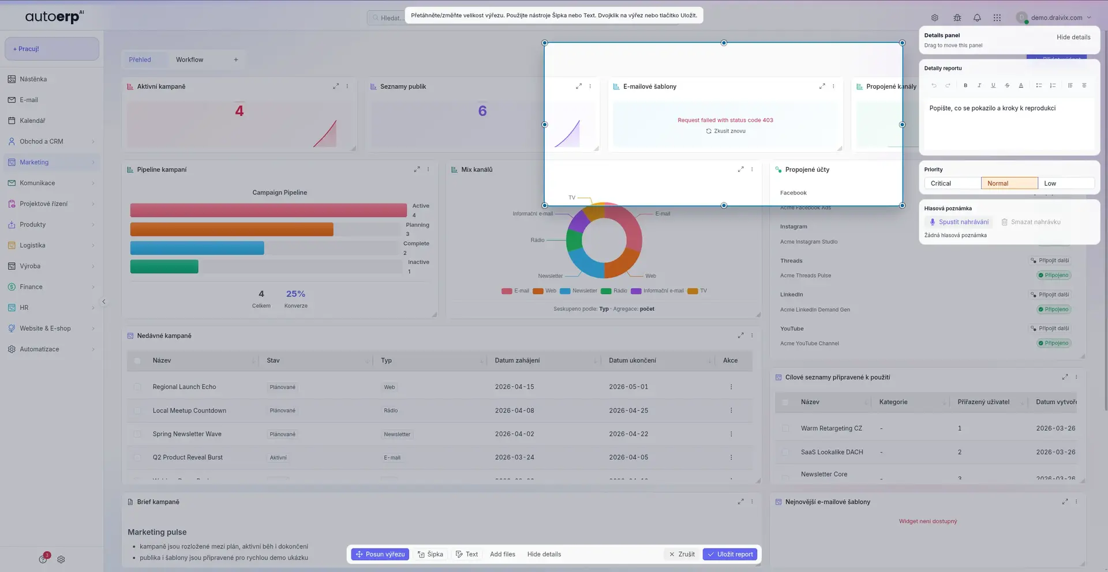Open Kalendář from the sidebar
The image size is (1108, 572).
tap(32, 121)
